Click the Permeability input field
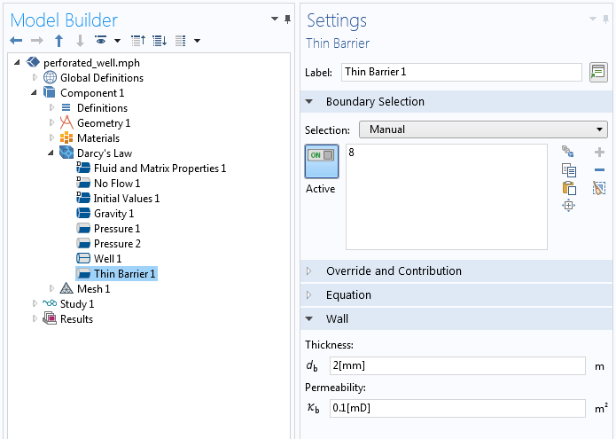This screenshot has width=616, height=439. (x=456, y=408)
